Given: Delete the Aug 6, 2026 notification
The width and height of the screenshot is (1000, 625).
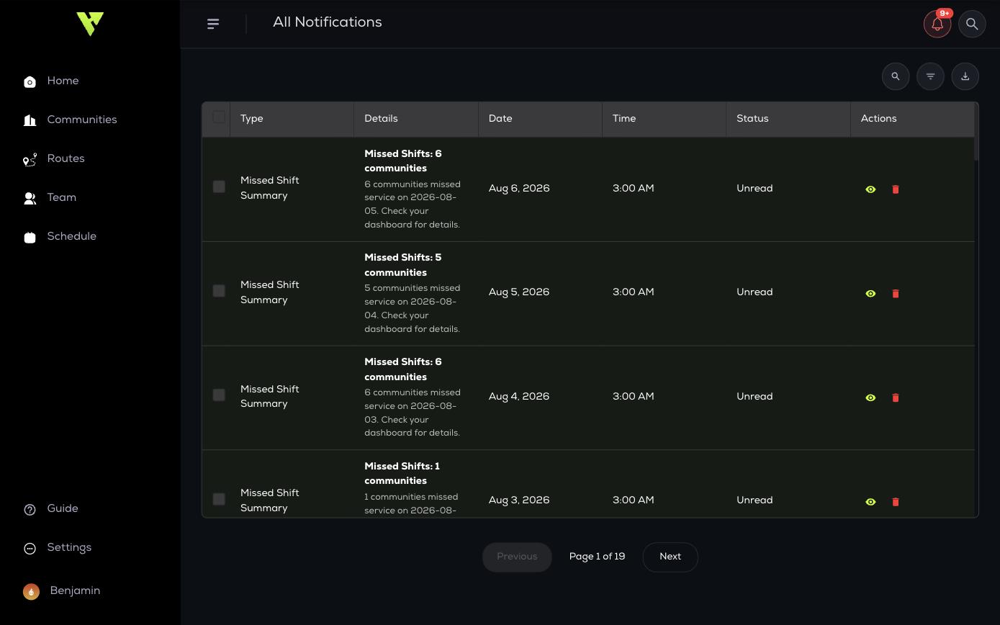Looking at the screenshot, I should [896, 189].
